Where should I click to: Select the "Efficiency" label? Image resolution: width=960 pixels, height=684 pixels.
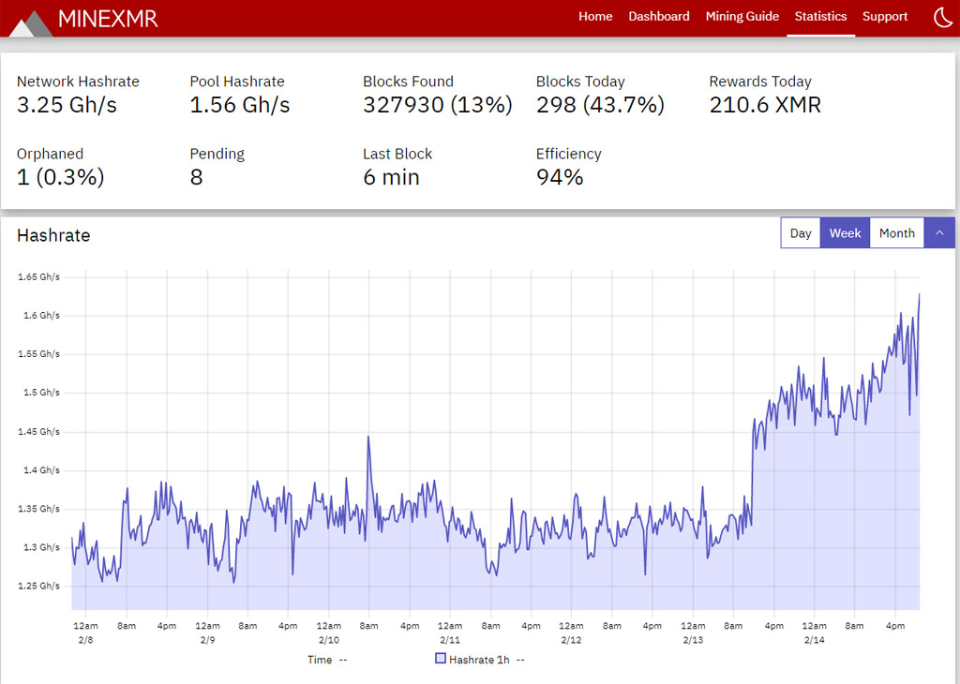pos(569,155)
